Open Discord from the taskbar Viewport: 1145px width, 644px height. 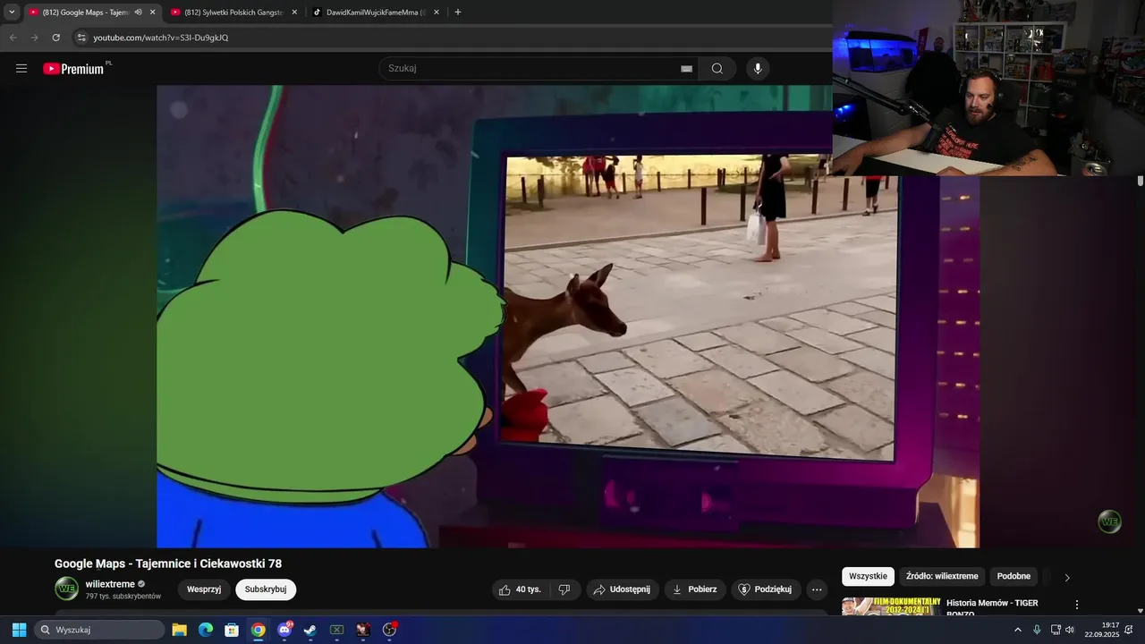[284, 630]
